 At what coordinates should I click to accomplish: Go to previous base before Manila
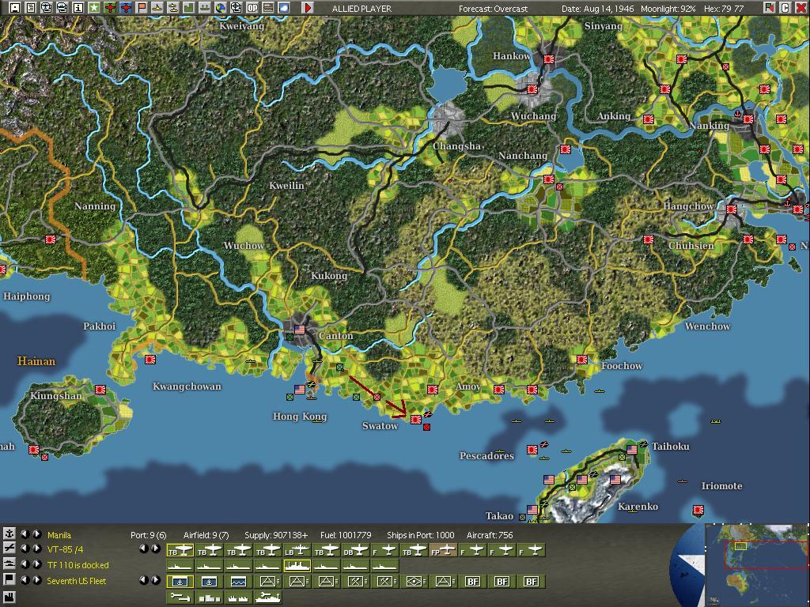[25, 534]
